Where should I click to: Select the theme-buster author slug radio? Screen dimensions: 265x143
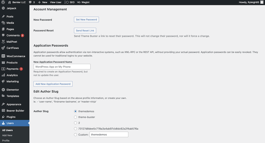tap(75, 117)
